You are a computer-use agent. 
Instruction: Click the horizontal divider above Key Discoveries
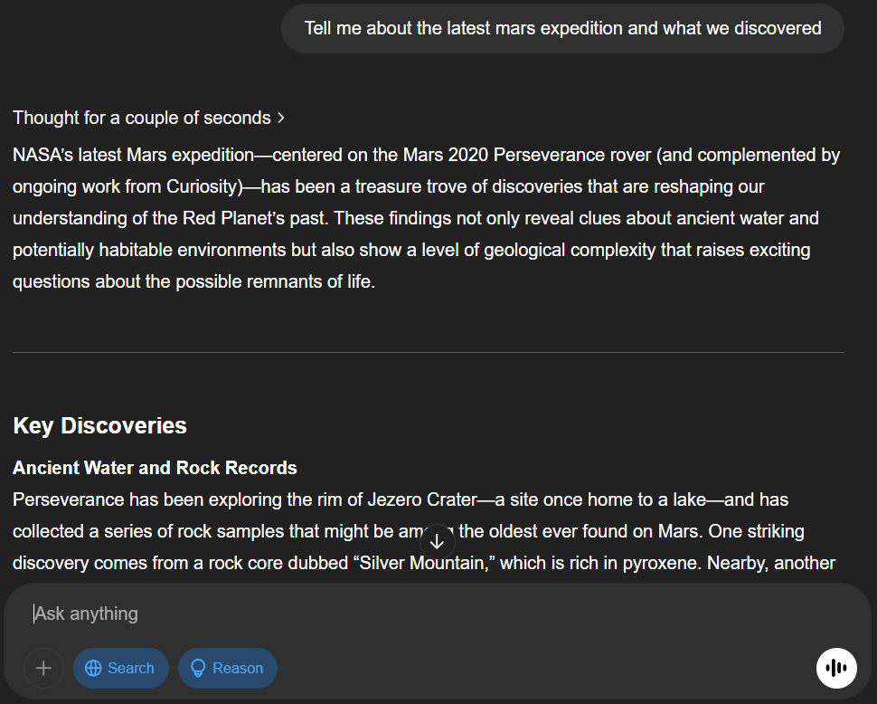[x=429, y=352]
